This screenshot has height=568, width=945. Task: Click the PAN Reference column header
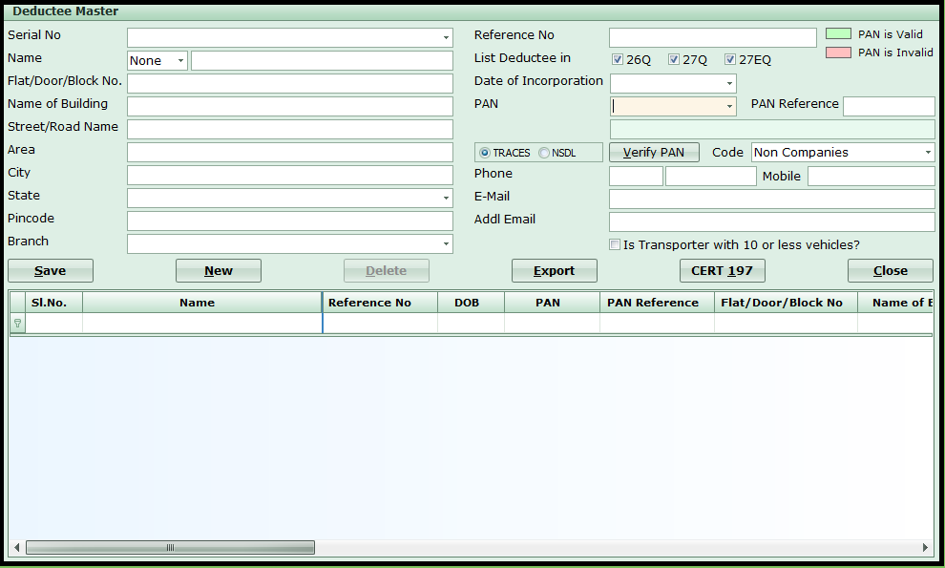657,302
